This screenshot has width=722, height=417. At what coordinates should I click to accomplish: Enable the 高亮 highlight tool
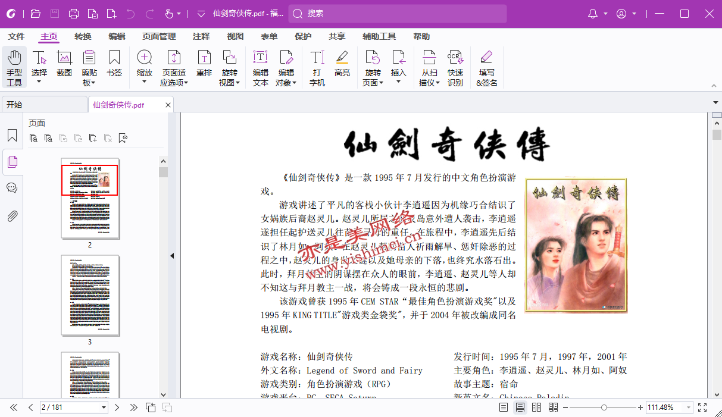[x=342, y=64]
